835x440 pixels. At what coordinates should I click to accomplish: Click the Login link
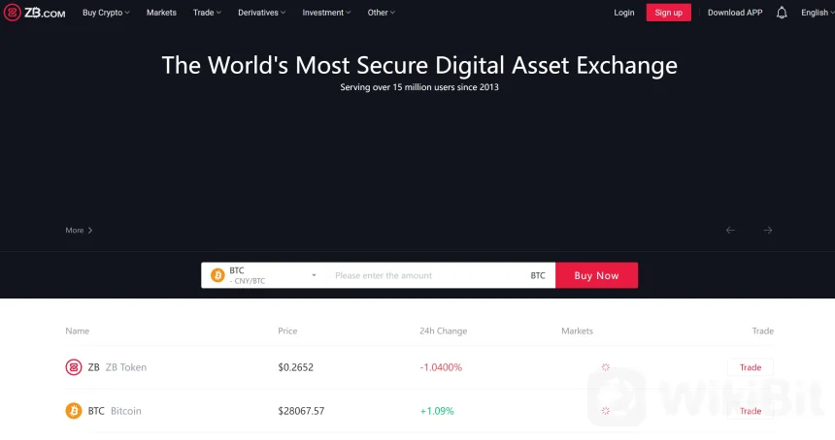click(624, 13)
